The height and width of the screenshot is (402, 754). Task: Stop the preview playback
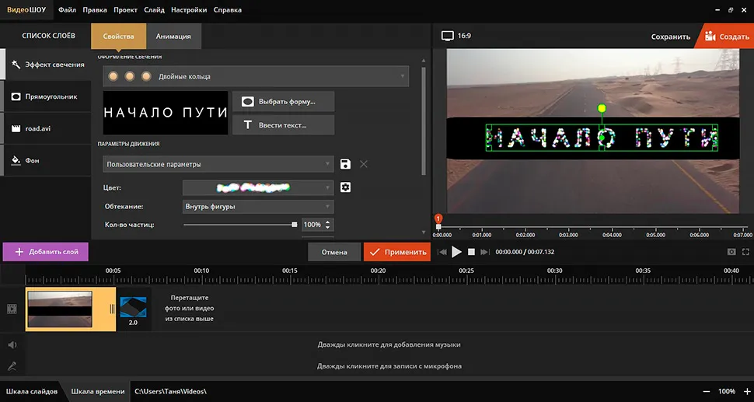tap(472, 252)
